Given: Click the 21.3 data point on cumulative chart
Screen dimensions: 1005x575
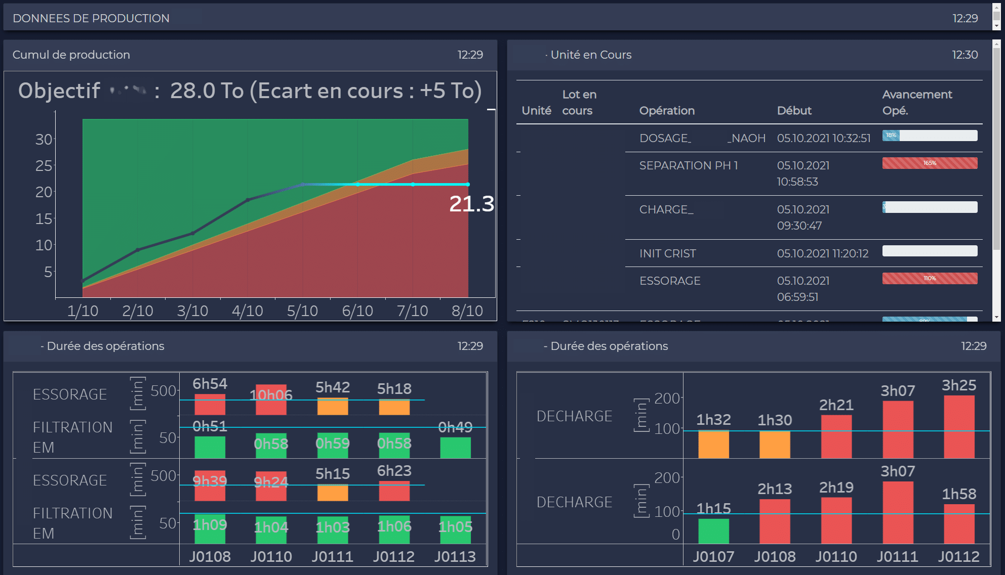Looking at the screenshot, I should pos(467,185).
